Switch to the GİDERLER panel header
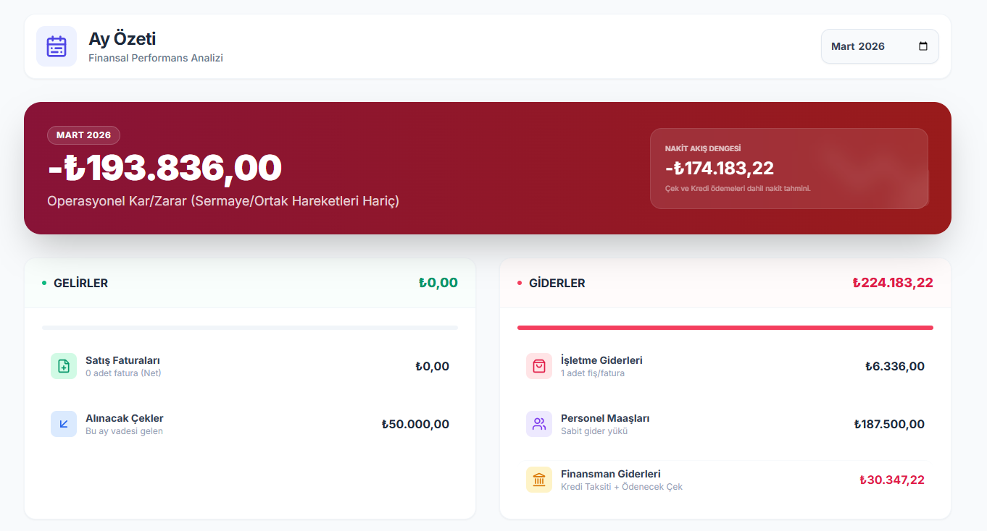The image size is (987, 531). coord(556,283)
